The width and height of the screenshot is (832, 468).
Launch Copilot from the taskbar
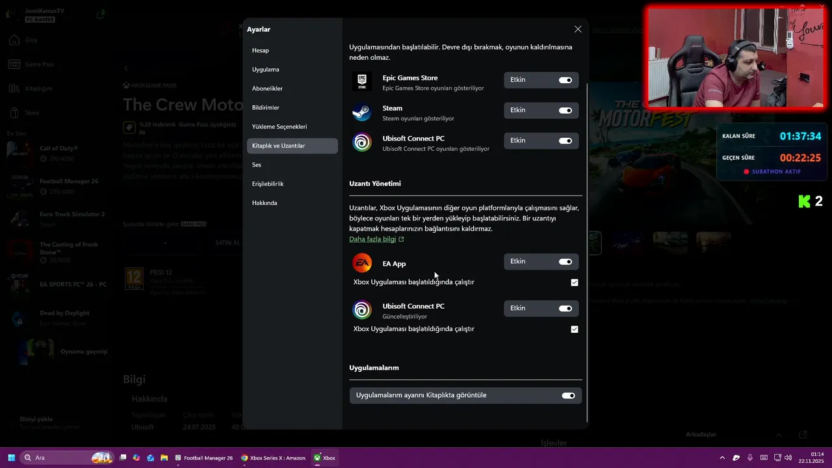[136, 458]
